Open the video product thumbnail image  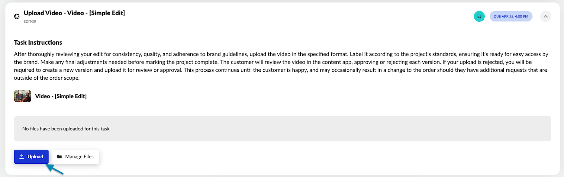click(23, 96)
